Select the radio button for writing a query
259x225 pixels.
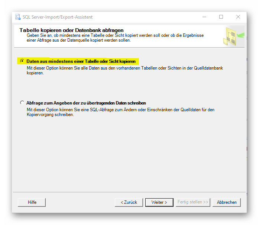click(x=22, y=103)
